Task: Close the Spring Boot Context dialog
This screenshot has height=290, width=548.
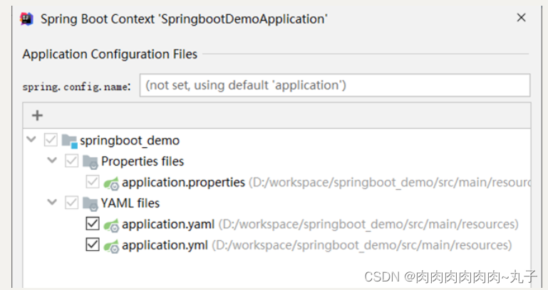Action: pos(522,18)
